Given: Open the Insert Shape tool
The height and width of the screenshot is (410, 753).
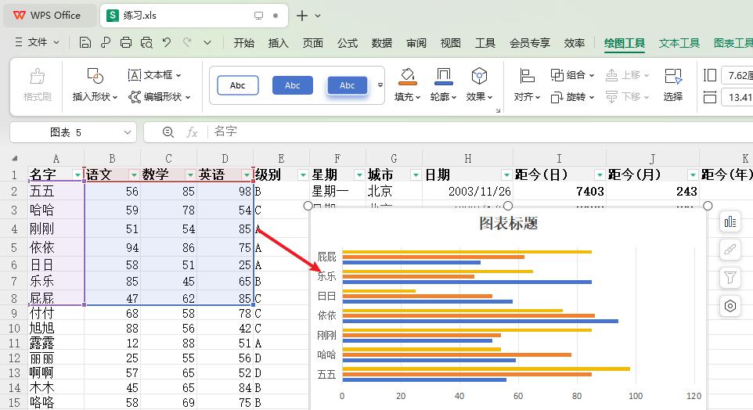Looking at the screenshot, I should pos(95,85).
